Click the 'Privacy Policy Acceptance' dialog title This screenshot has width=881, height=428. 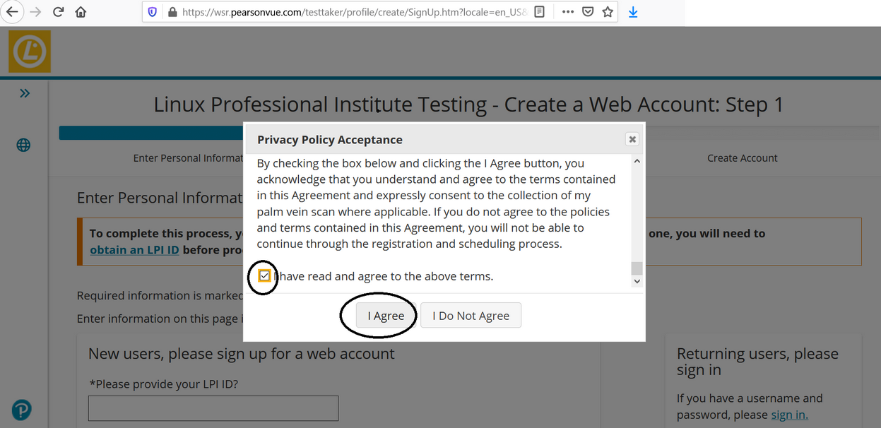coord(329,140)
